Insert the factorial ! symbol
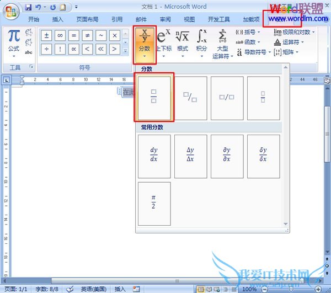Screen dimensions: 331x293 coord(60,49)
